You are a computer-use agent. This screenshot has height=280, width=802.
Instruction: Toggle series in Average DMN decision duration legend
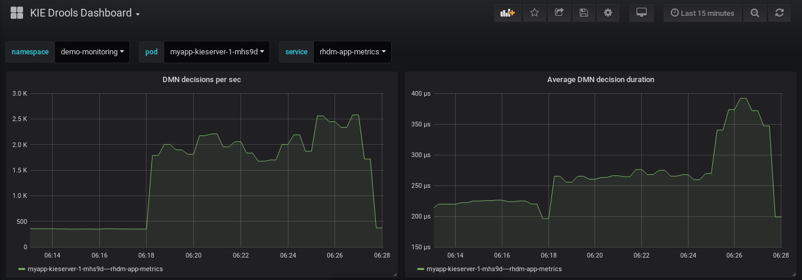pos(494,269)
